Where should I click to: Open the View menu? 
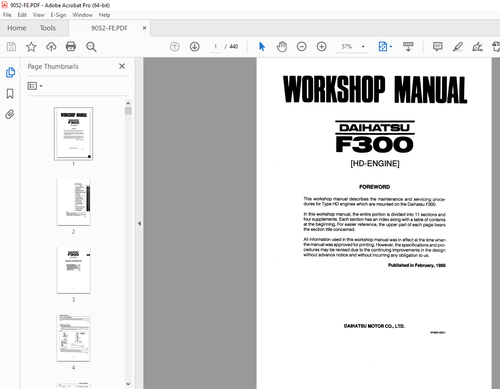point(39,15)
